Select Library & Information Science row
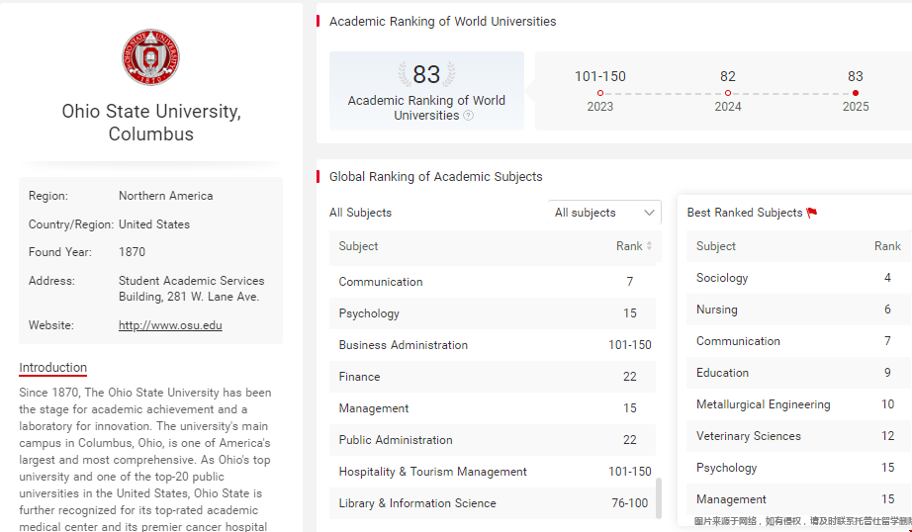The width and height of the screenshot is (912, 532). pos(417,503)
